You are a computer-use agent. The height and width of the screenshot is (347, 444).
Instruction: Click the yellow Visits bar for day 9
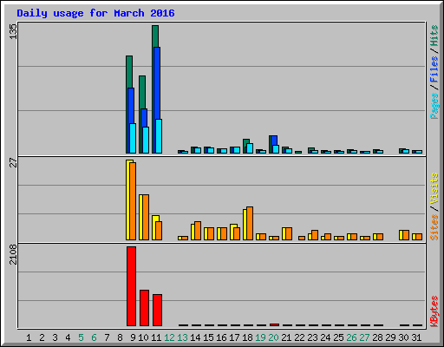128,200
